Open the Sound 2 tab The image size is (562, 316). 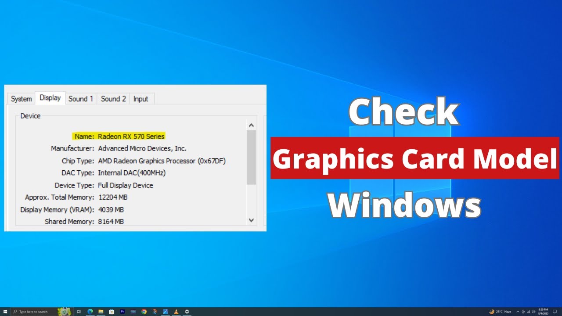[x=113, y=99]
